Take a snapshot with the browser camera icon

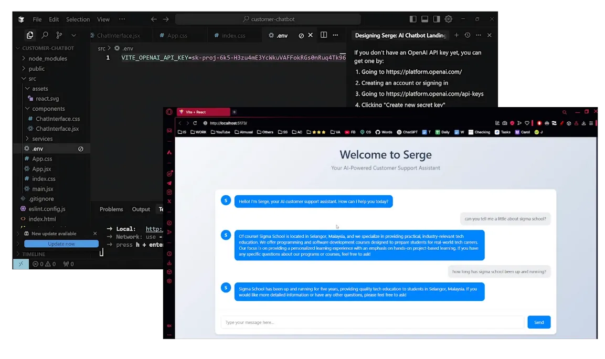[505, 123]
